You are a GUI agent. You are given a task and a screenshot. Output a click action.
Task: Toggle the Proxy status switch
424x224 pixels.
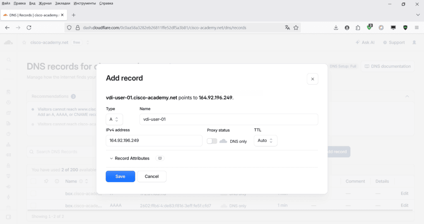tap(212, 141)
